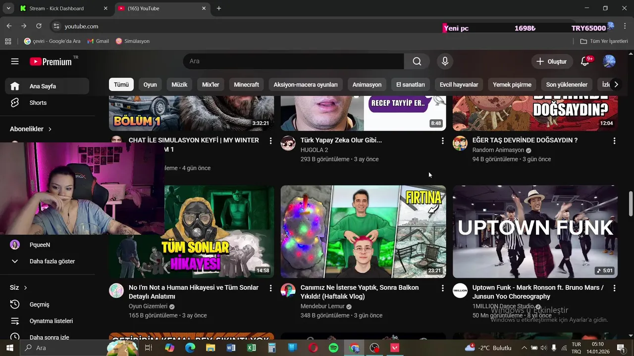This screenshot has height=356, width=634.
Task: Click Mendebur Lemur channel name
Action: pyautogui.click(x=322, y=307)
